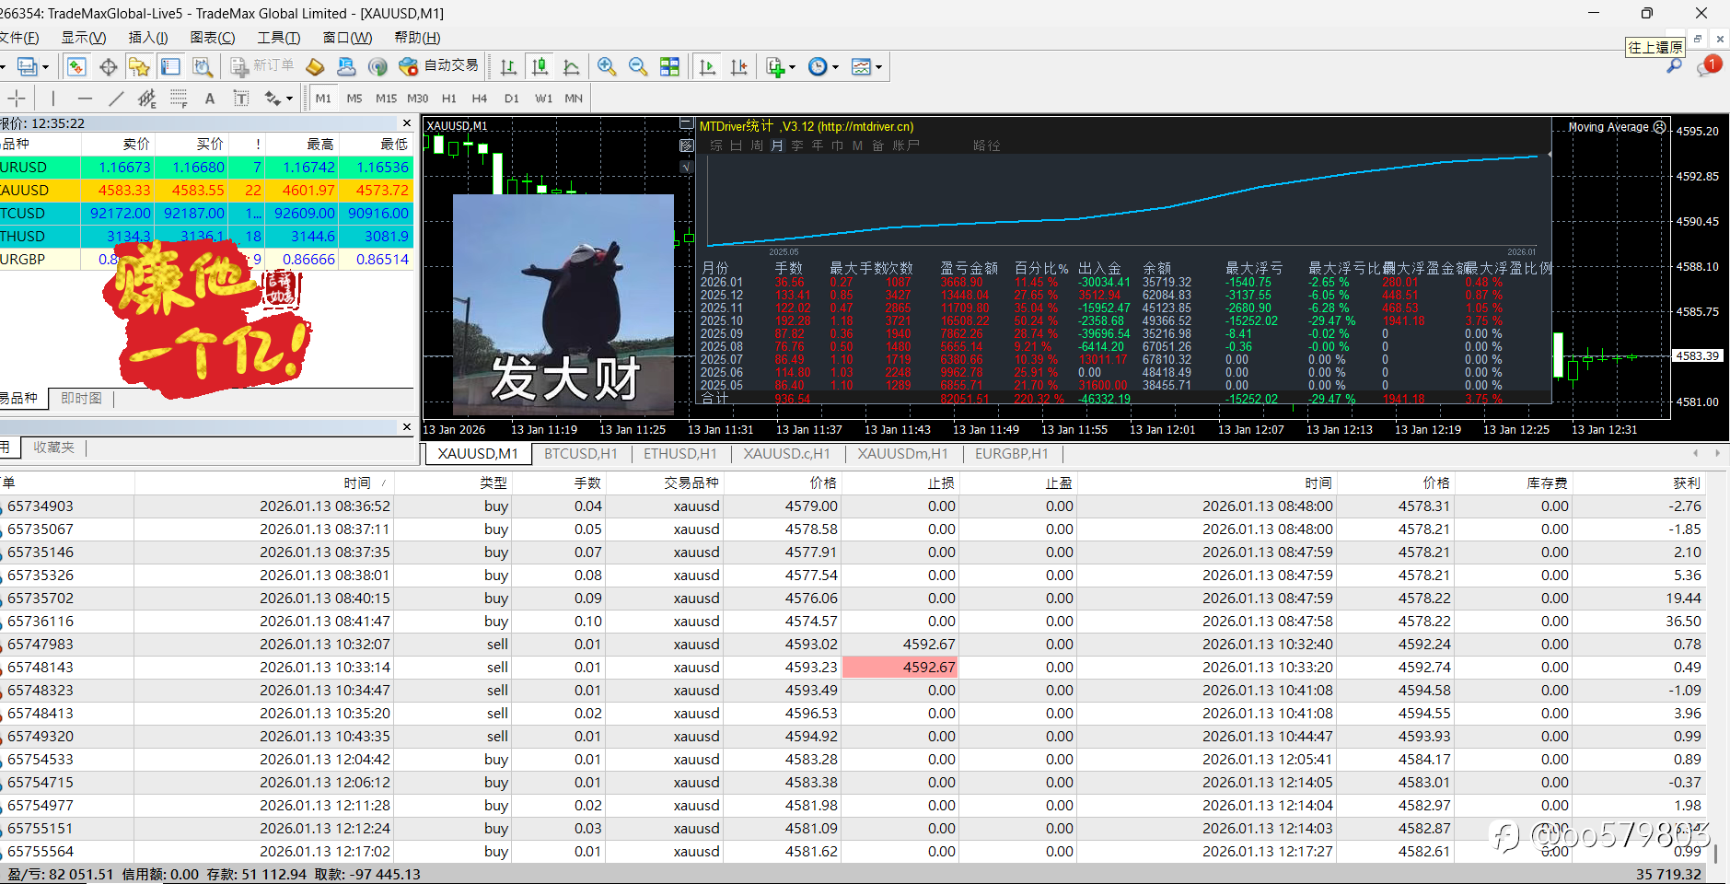The image size is (1730, 884).
Task: Open the Navigator star-folder icon
Action: click(x=139, y=66)
